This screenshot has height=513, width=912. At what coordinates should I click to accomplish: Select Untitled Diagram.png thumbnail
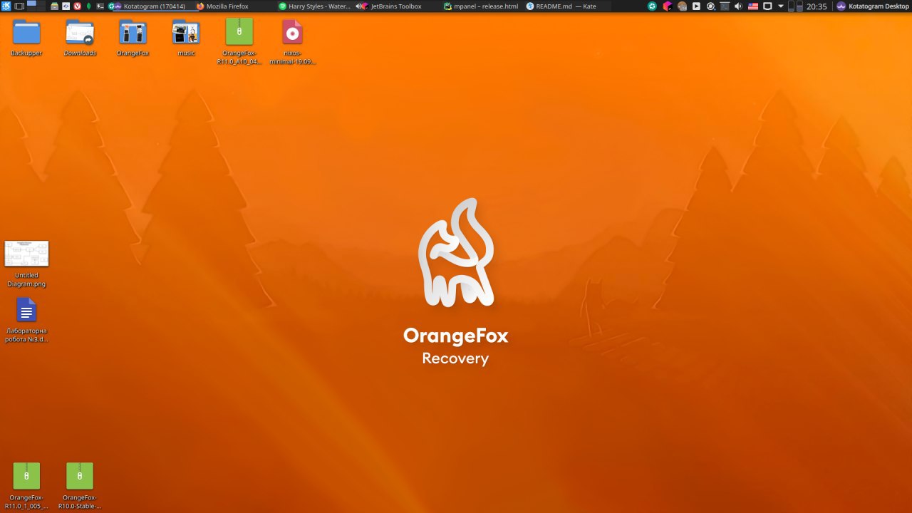point(26,264)
